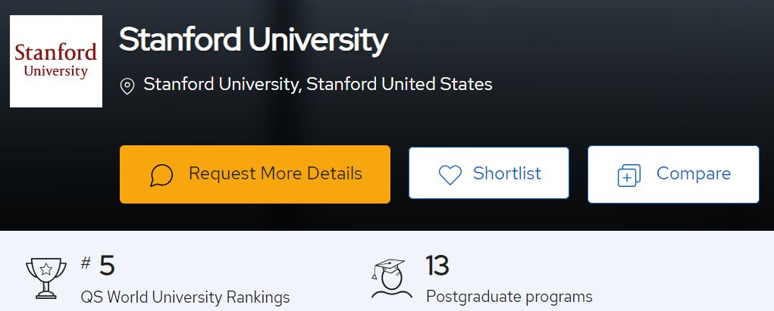Click the number 13 programs count
The image size is (774, 311).
point(437,266)
